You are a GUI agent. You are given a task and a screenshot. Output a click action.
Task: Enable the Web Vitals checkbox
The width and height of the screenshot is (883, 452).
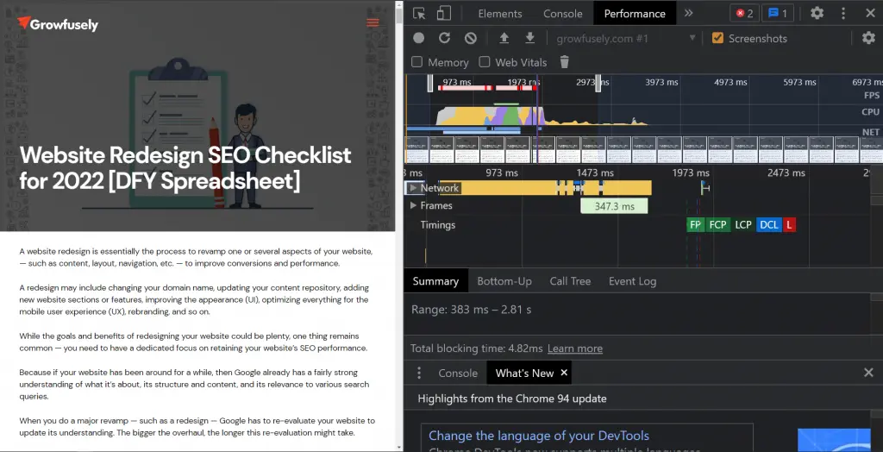[x=485, y=62]
